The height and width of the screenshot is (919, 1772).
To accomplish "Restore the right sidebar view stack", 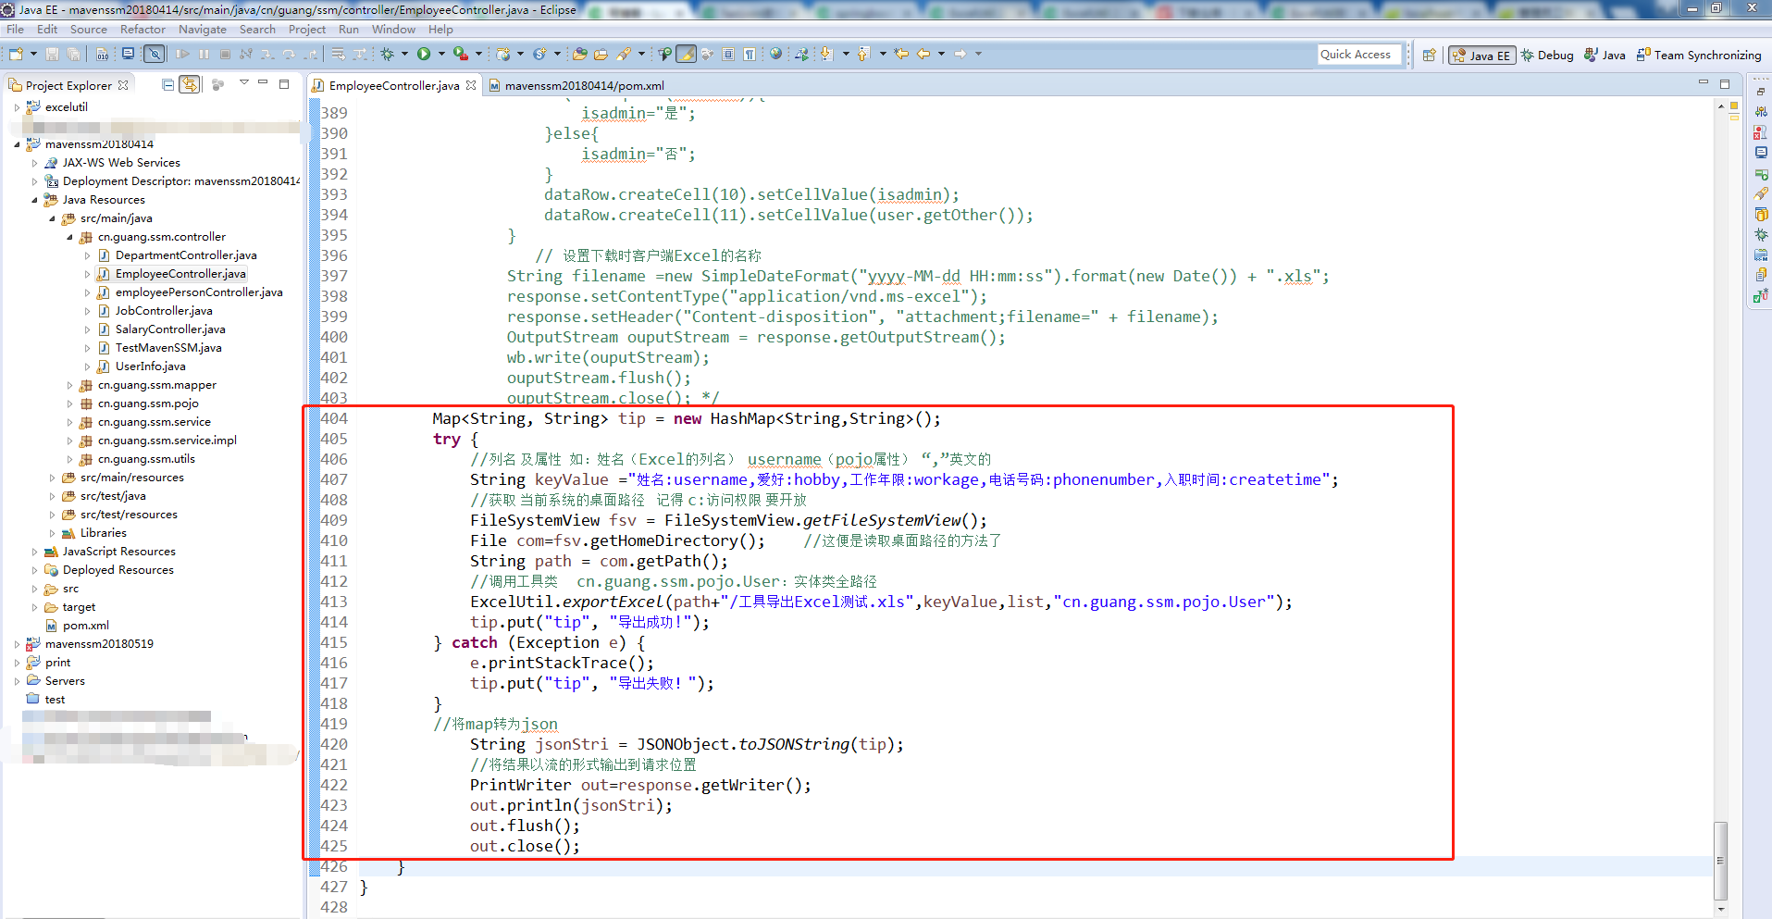I will pos(1761,92).
